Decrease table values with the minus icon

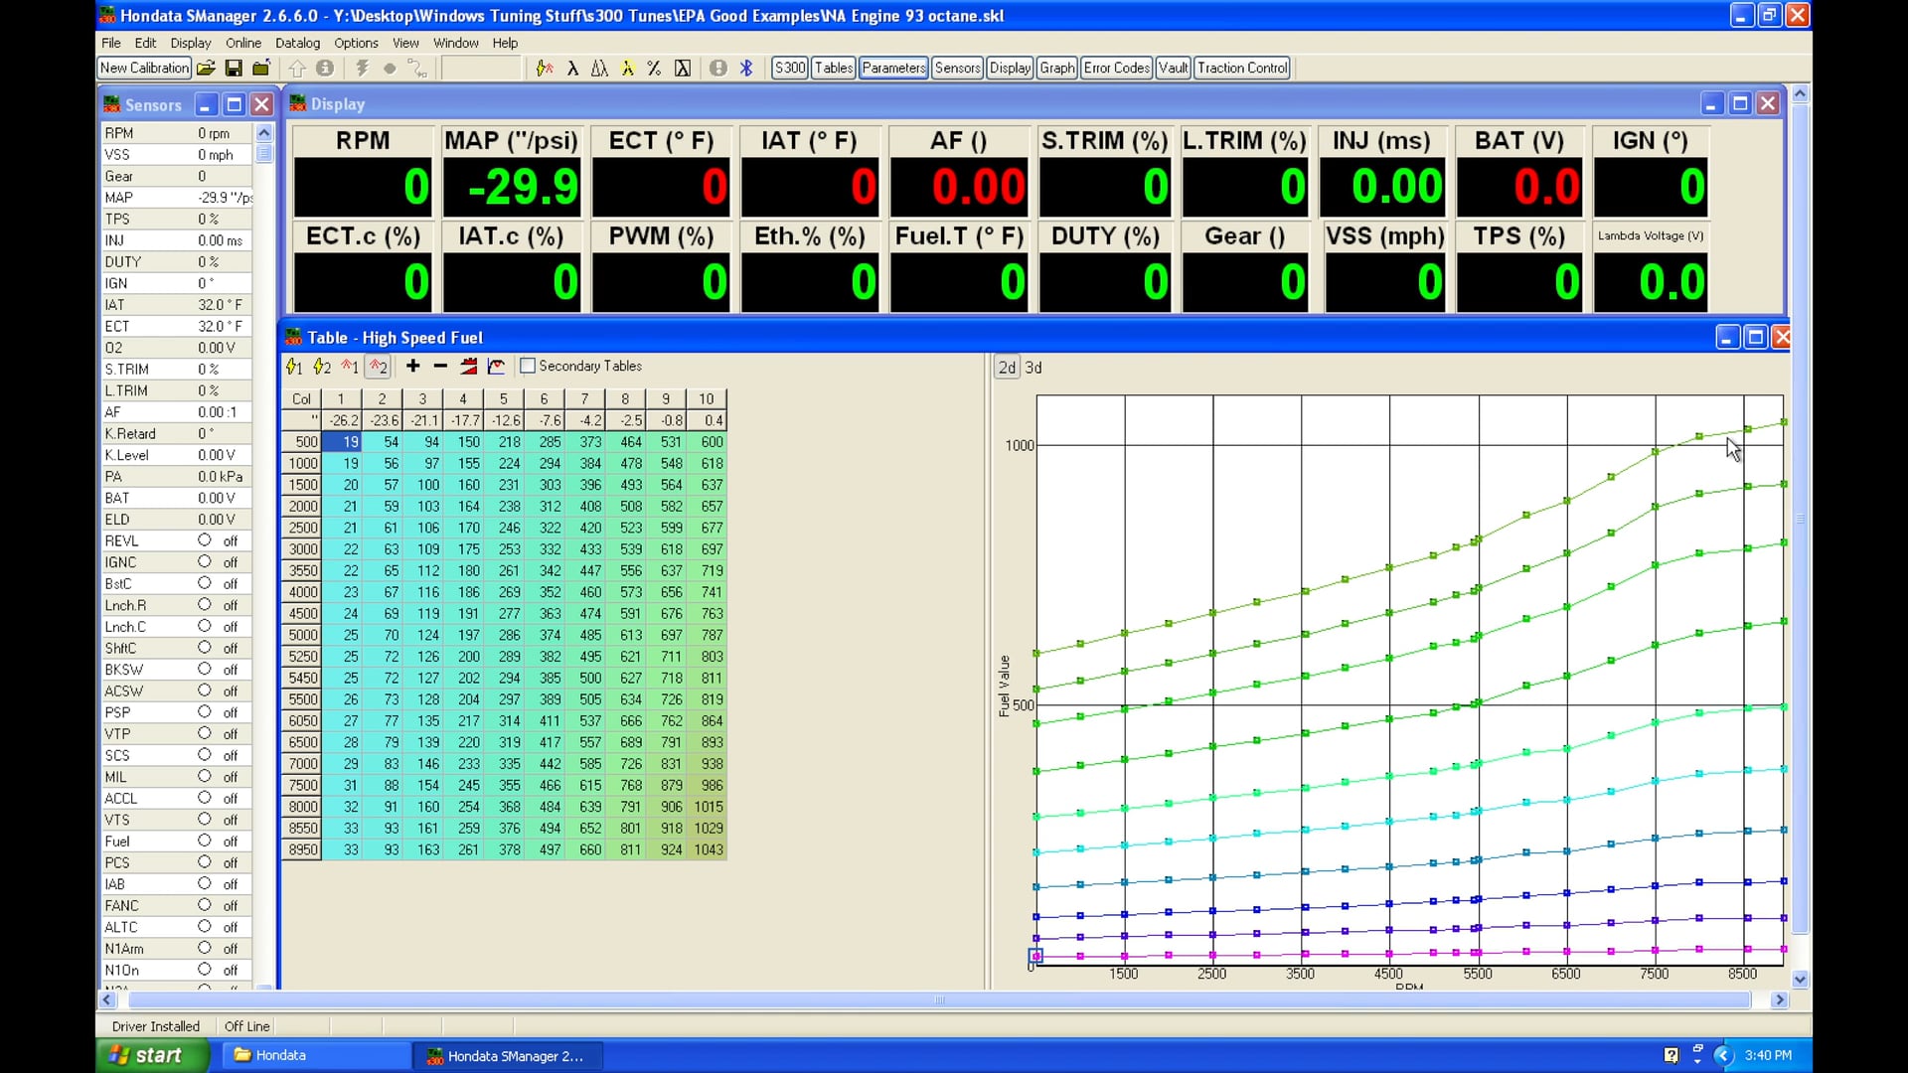pyautogui.click(x=439, y=366)
